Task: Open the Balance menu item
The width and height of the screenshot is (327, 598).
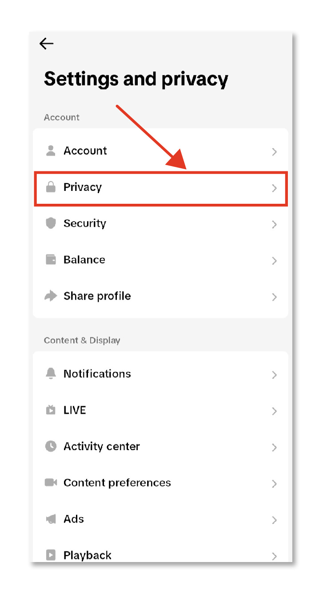Action: coord(84,260)
